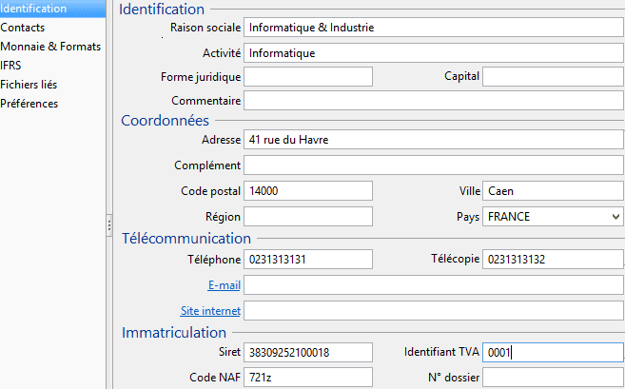The width and height of the screenshot is (625, 389).
Task: Click the Code postal field showing 14000
Action: pyautogui.click(x=308, y=191)
